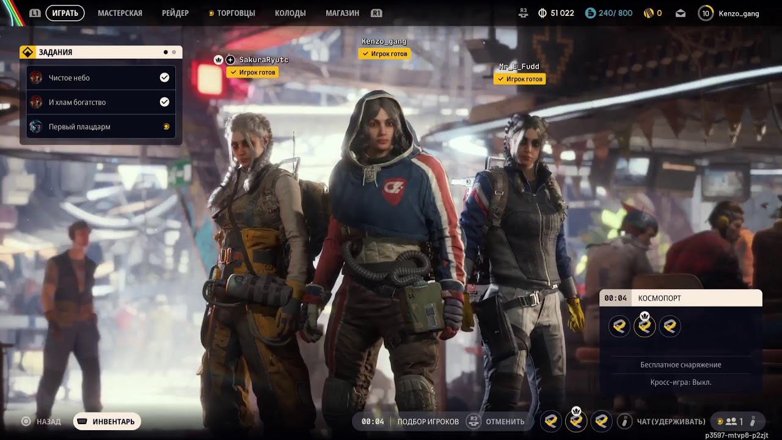Click the third squad emblem in КОСМОПОРТ panel
Viewport: 782px width, 440px height.
(x=670, y=326)
